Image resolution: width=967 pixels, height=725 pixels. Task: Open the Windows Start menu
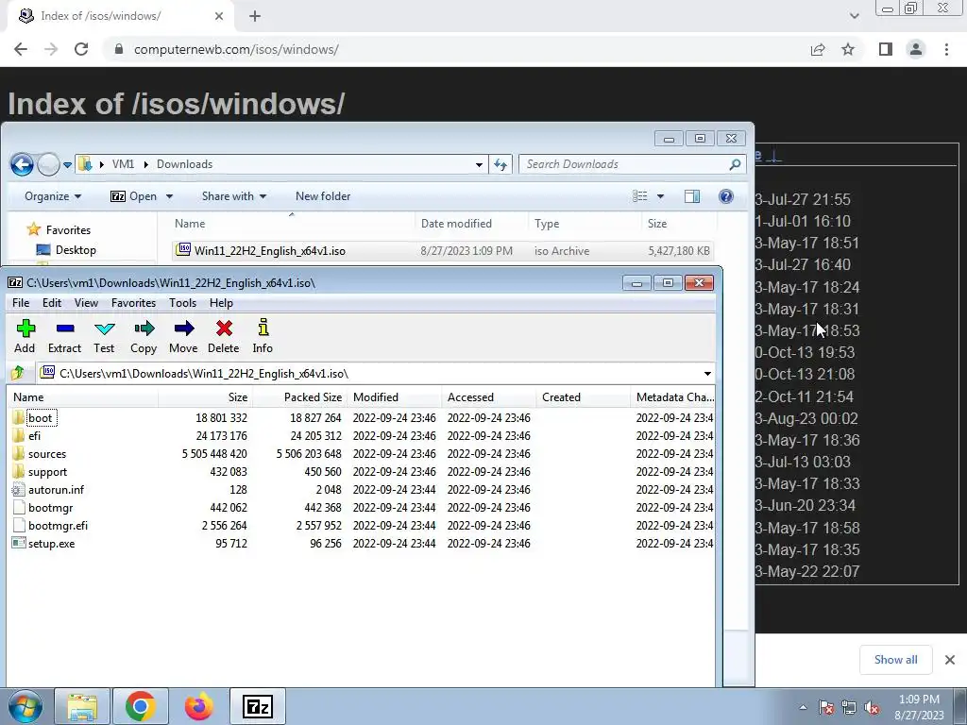[x=25, y=706]
